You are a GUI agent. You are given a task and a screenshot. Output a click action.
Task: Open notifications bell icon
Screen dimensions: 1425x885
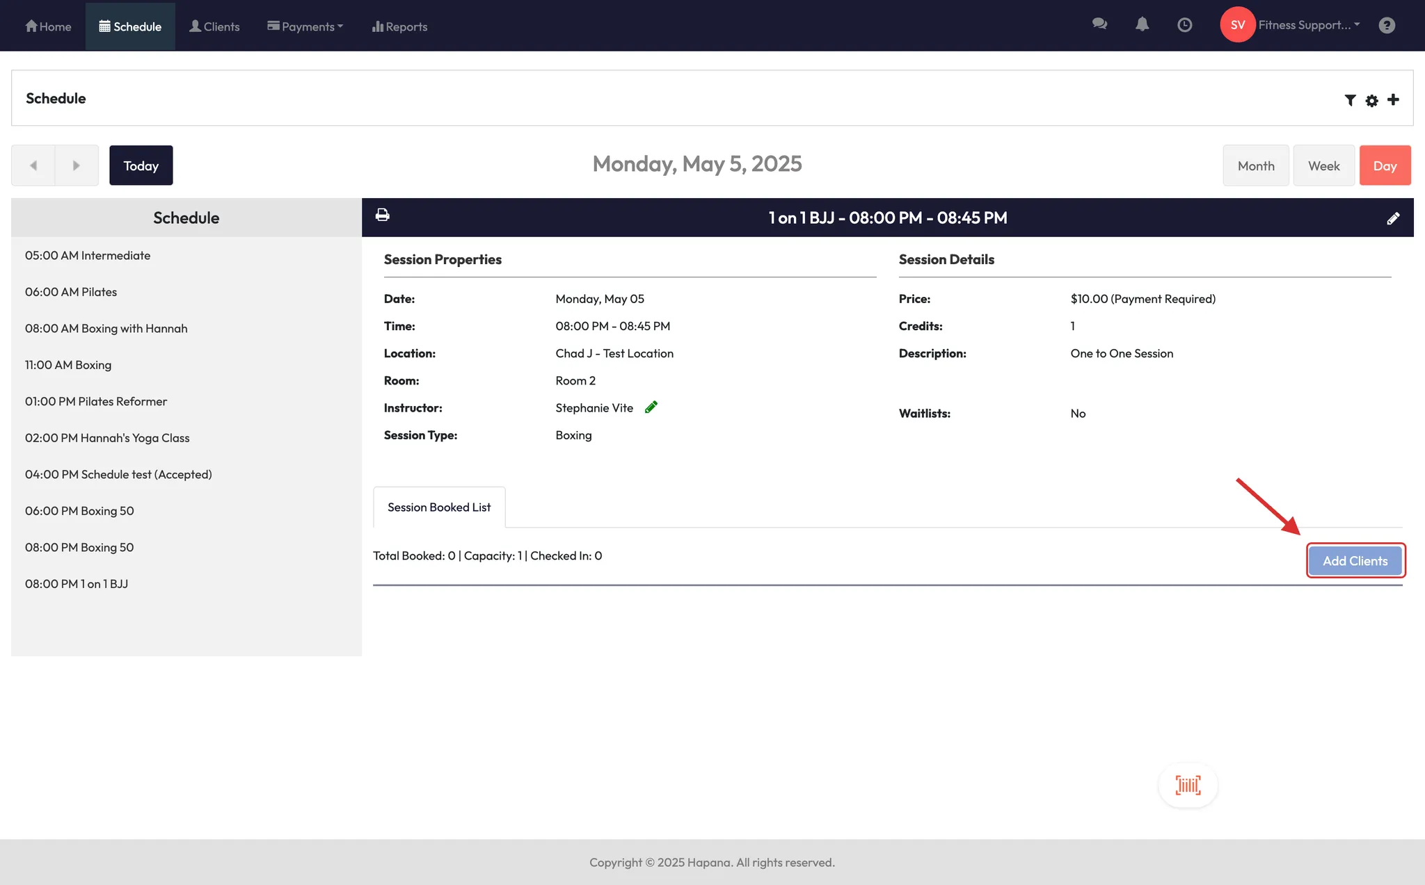(x=1142, y=25)
